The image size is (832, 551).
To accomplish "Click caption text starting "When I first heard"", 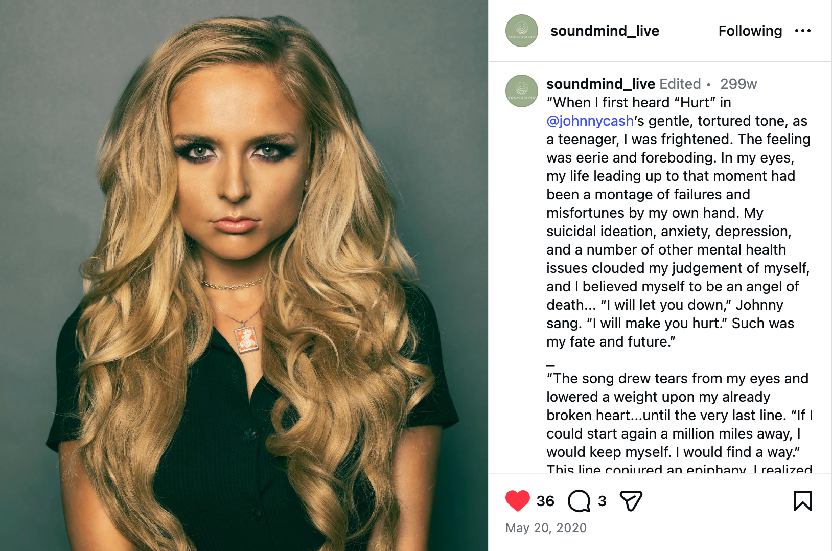I will [679, 222].
